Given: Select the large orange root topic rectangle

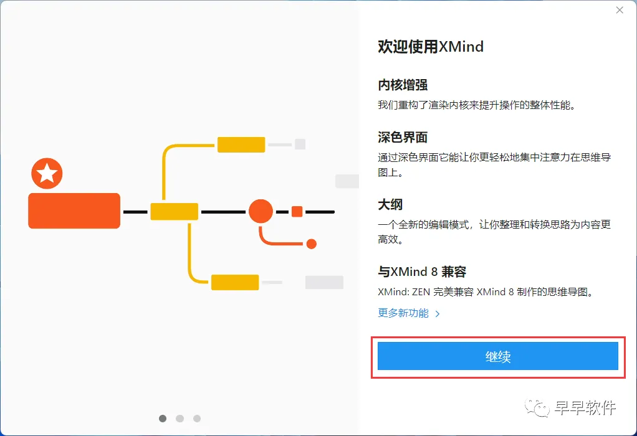Looking at the screenshot, I should pyautogui.click(x=74, y=211).
